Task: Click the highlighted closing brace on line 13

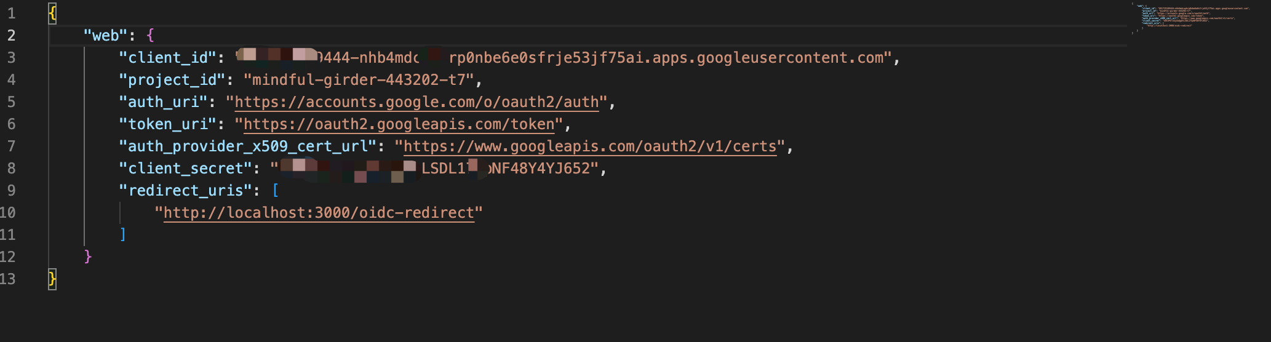Action: pos(52,279)
